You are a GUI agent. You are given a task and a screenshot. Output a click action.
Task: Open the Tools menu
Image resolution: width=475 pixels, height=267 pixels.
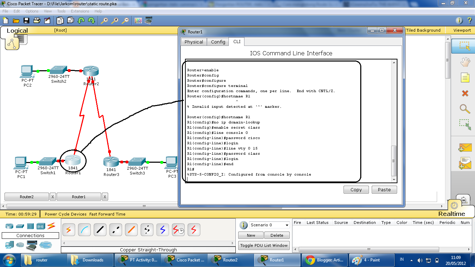click(61, 11)
